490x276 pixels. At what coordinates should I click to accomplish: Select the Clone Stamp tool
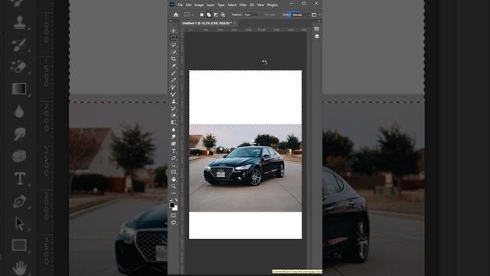174,101
